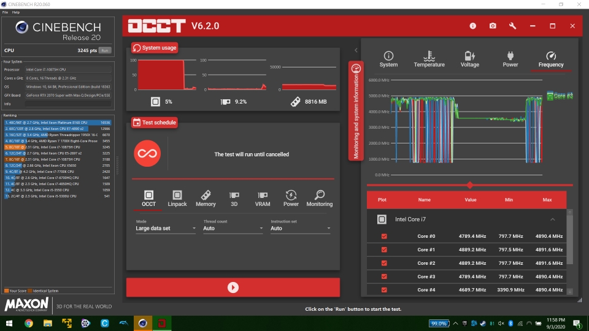This screenshot has height=331, width=589.
Task: Select the Memory test
Action: coord(206,199)
